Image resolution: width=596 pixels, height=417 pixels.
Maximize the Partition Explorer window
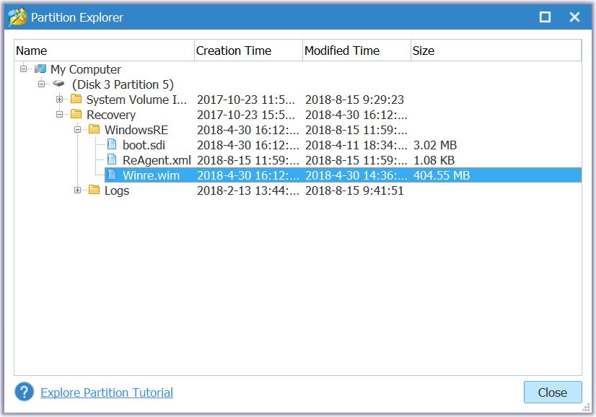click(545, 17)
